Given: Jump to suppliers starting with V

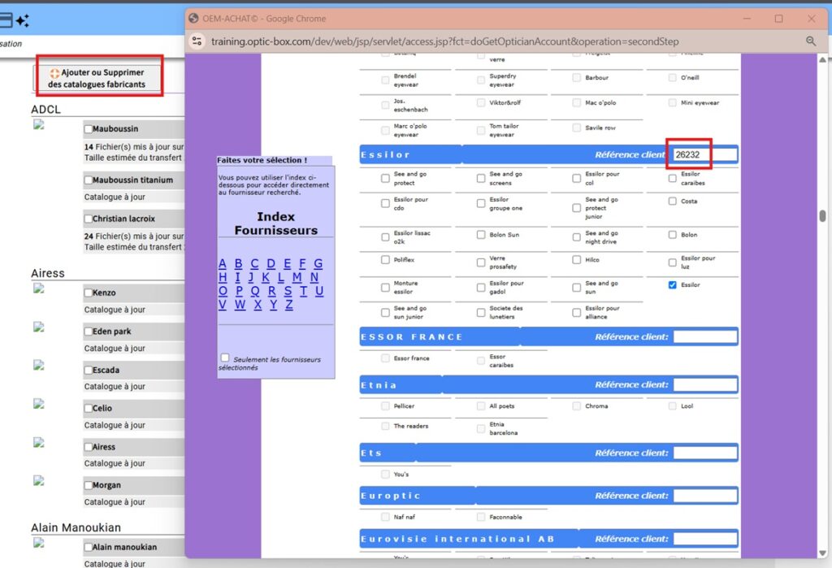Looking at the screenshot, I should coord(223,305).
